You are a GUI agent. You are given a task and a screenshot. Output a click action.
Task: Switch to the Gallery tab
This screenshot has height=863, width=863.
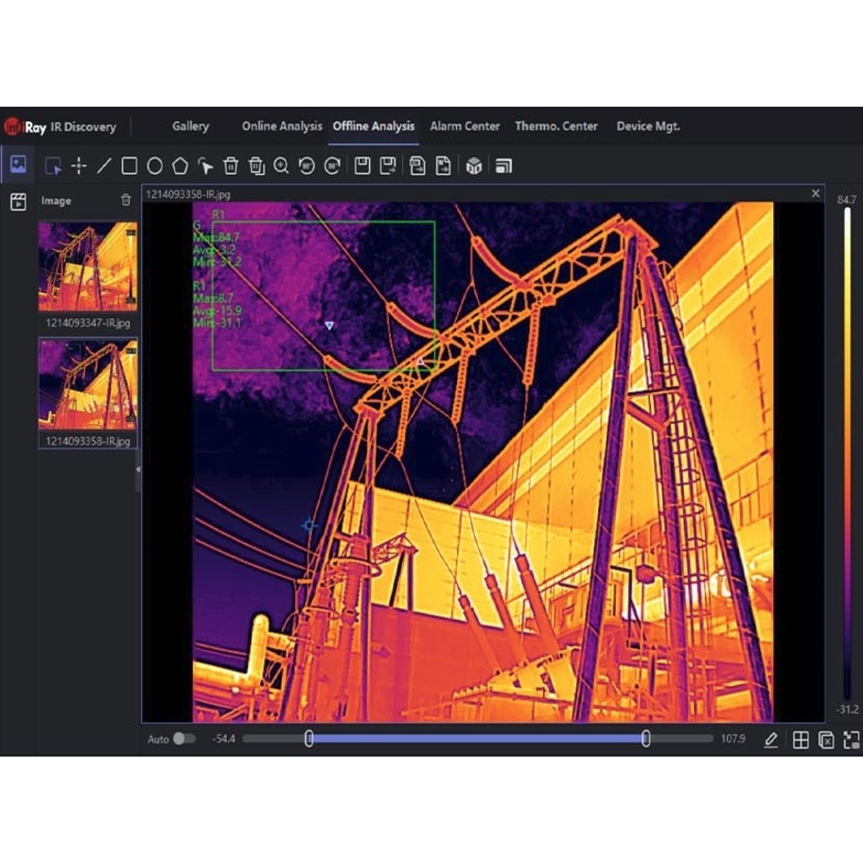(190, 126)
